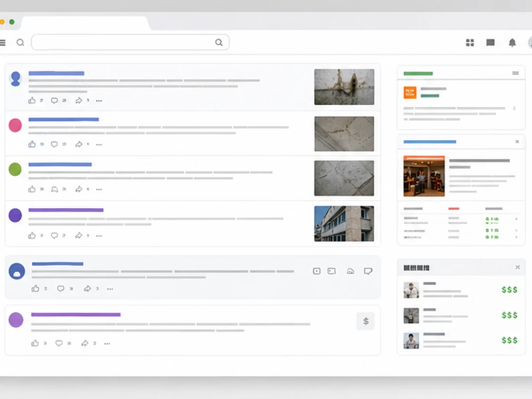
Task: Open the blue title link of the first post
Action: click(57, 73)
